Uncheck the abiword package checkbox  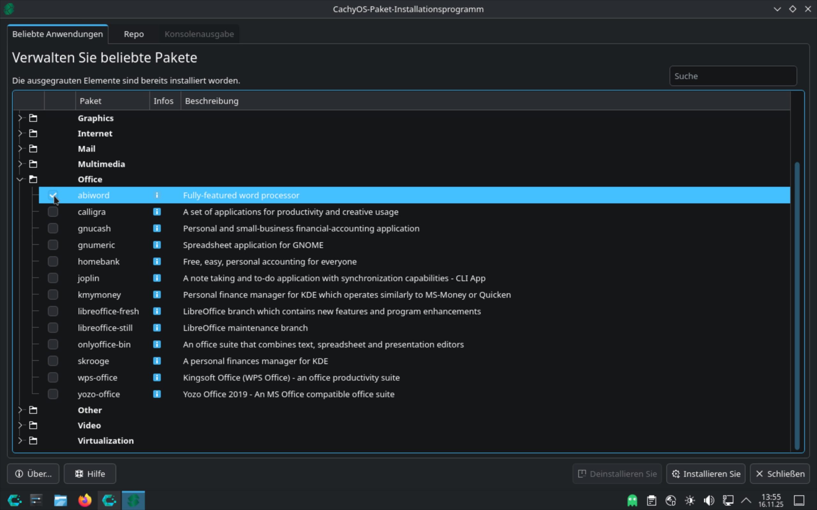click(53, 195)
